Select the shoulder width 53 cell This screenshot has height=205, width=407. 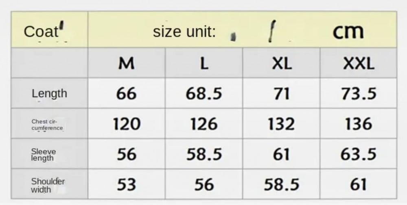[127, 184]
